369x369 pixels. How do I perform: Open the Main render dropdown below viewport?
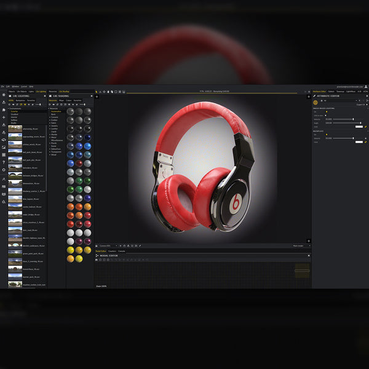pos(301,245)
